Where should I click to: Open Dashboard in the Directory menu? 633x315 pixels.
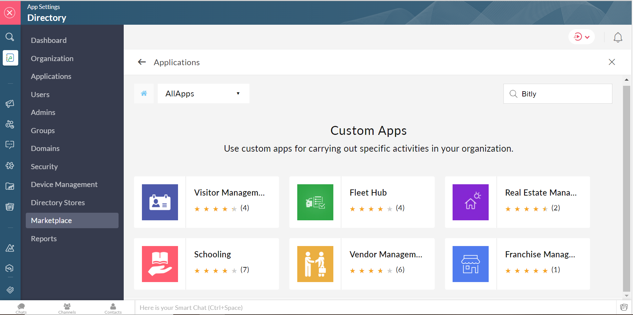49,40
